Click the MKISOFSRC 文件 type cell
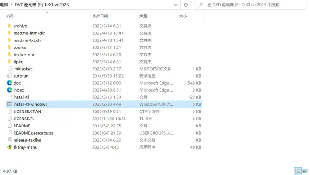This screenshot has width=310, height=175. pos(155,69)
